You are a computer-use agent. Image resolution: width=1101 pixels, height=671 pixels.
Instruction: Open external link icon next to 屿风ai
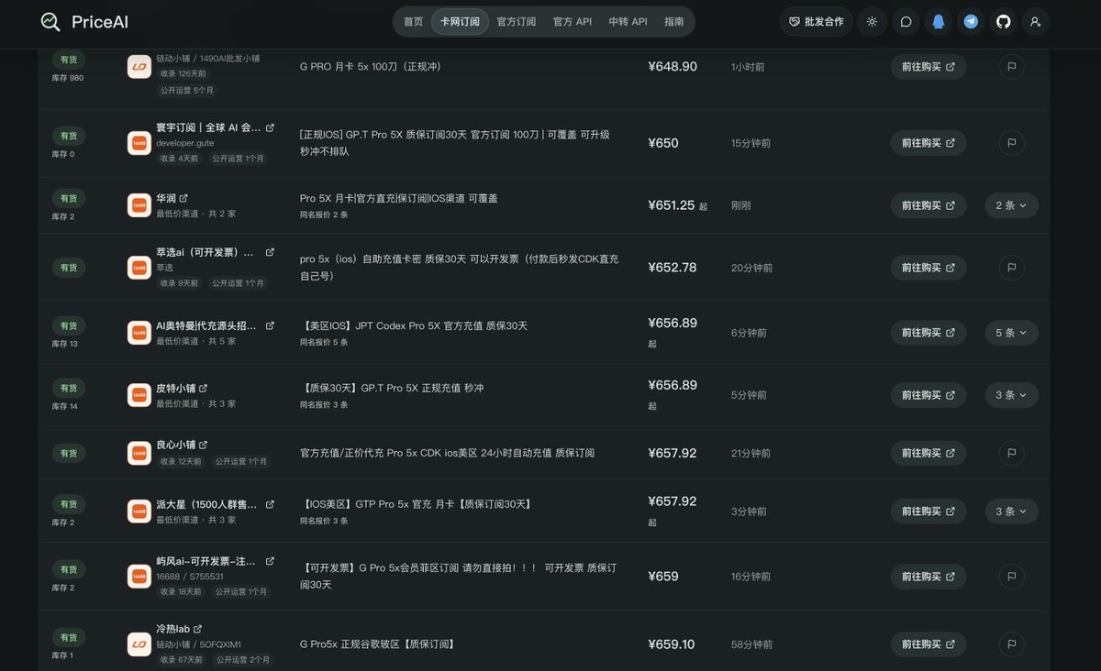[x=270, y=561]
